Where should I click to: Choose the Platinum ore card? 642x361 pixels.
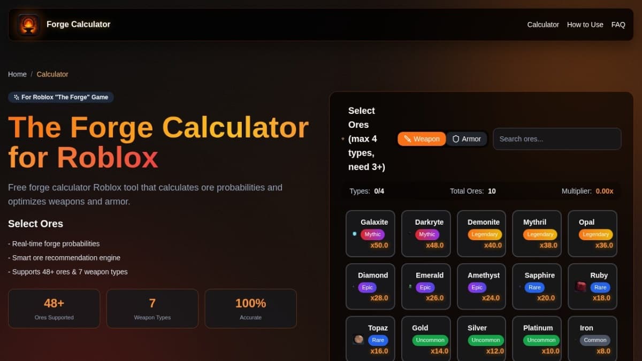tap(537, 339)
